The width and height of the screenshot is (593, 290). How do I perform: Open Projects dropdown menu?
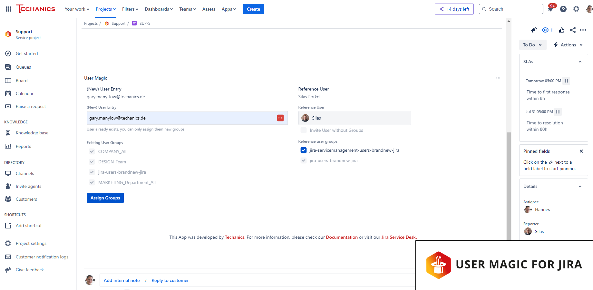click(106, 9)
